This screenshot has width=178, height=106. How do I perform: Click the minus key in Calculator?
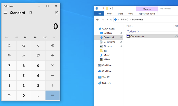click(52, 76)
